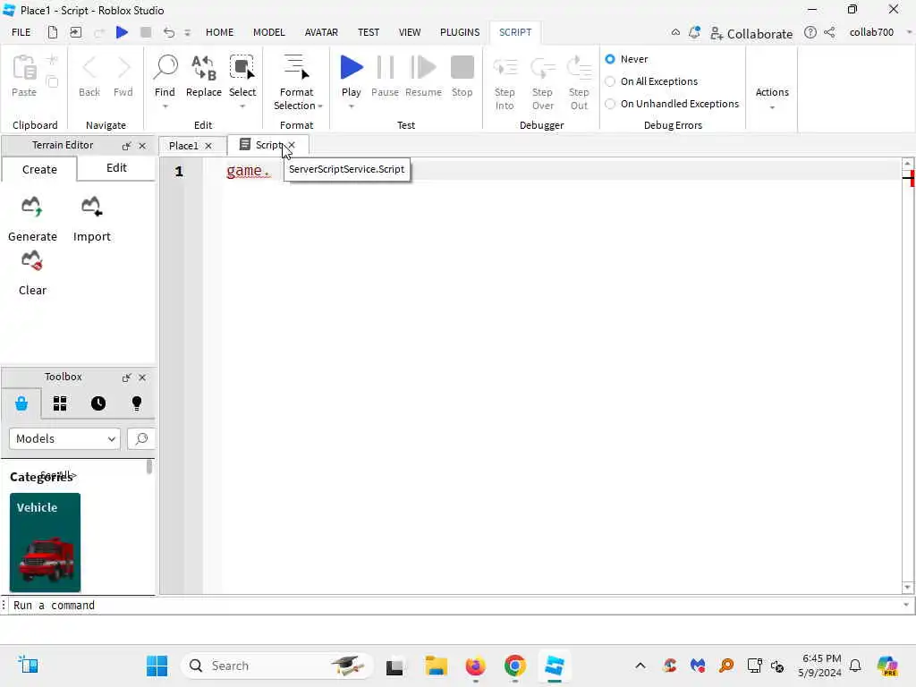Click the Vehicle category thumbnail
This screenshot has width=916, height=687.
point(45,543)
